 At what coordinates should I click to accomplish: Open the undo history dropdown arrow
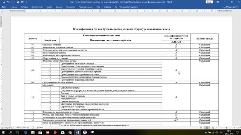[11, 2]
